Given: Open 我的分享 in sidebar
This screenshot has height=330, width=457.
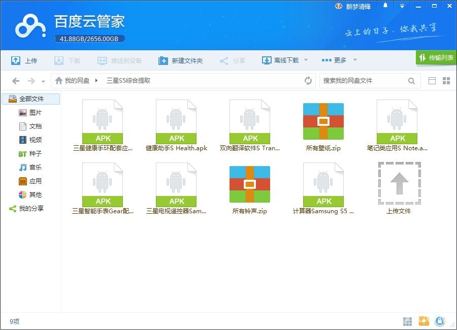Looking at the screenshot, I should point(26,208).
